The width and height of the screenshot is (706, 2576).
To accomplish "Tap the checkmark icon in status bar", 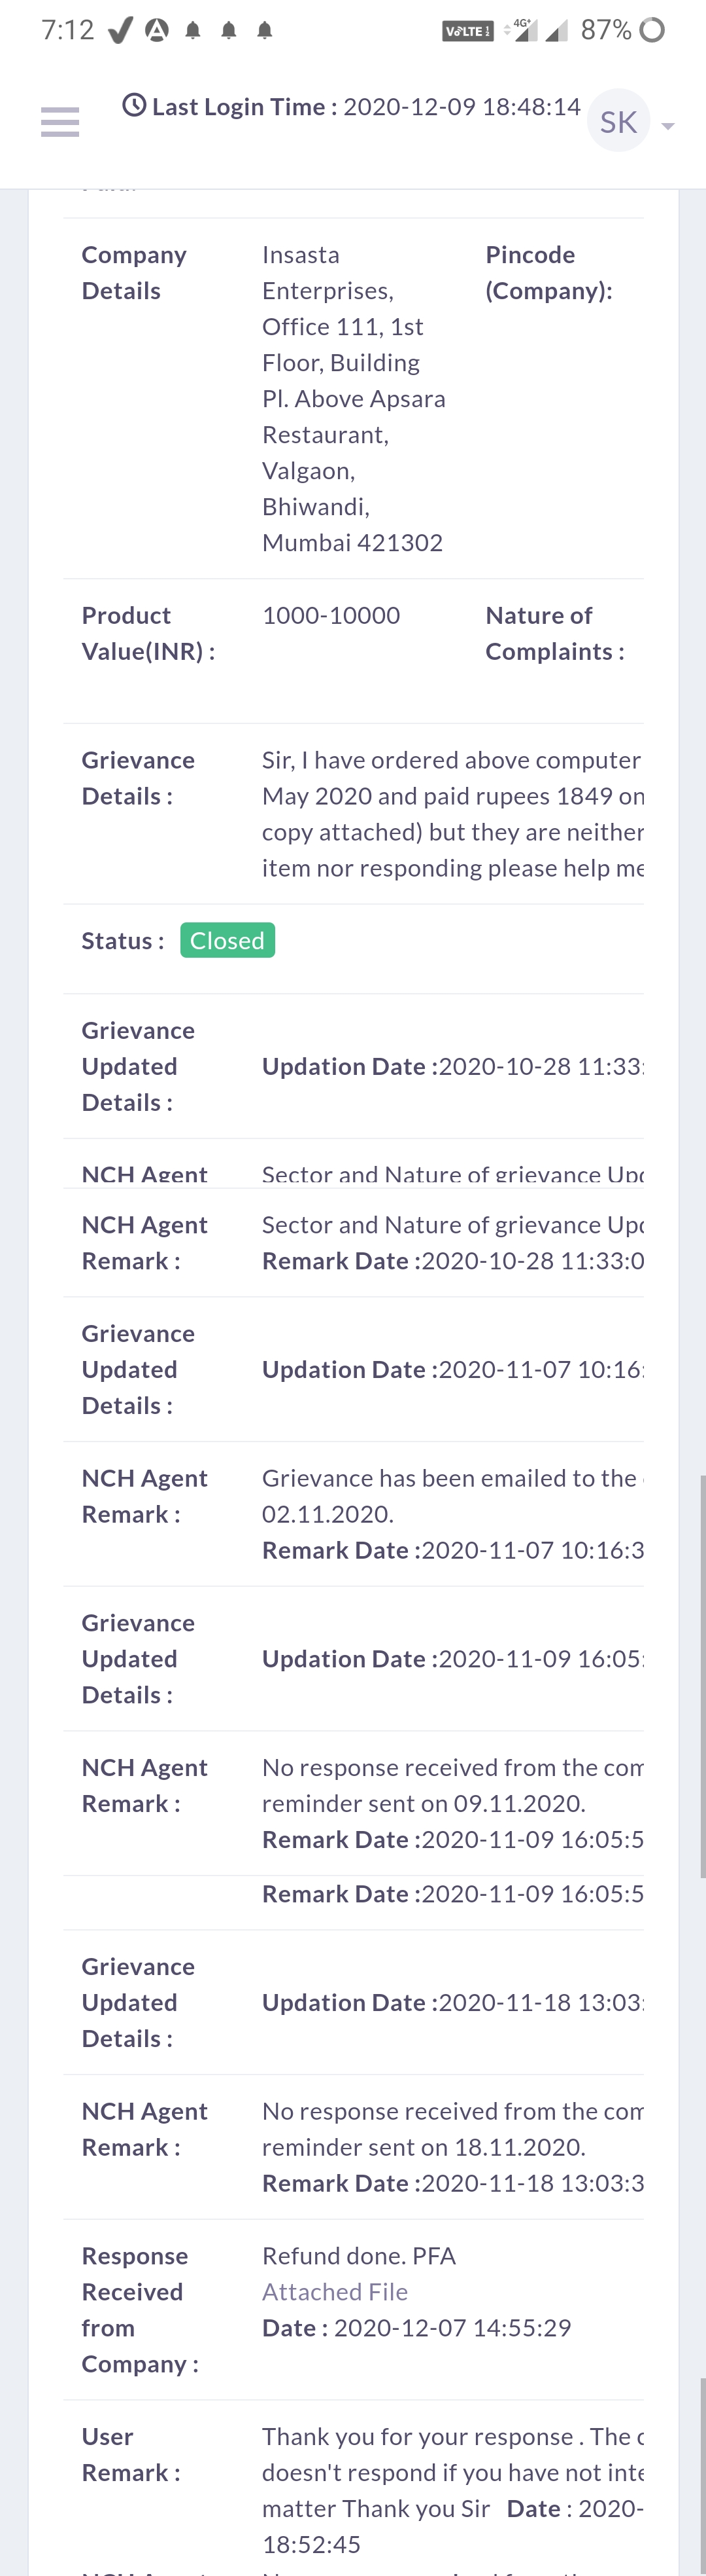I will (120, 30).
